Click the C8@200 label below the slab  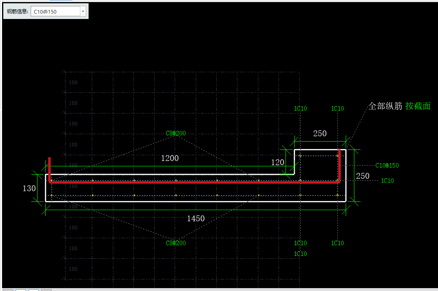176,243
